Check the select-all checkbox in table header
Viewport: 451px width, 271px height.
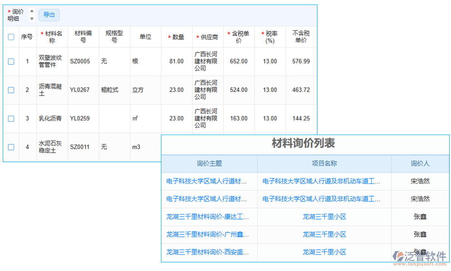tap(11, 37)
